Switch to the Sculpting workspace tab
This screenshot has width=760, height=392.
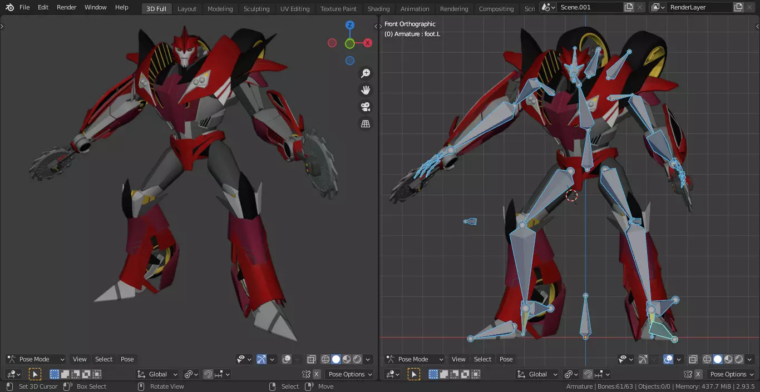pyautogui.click(x=256, y=9)
